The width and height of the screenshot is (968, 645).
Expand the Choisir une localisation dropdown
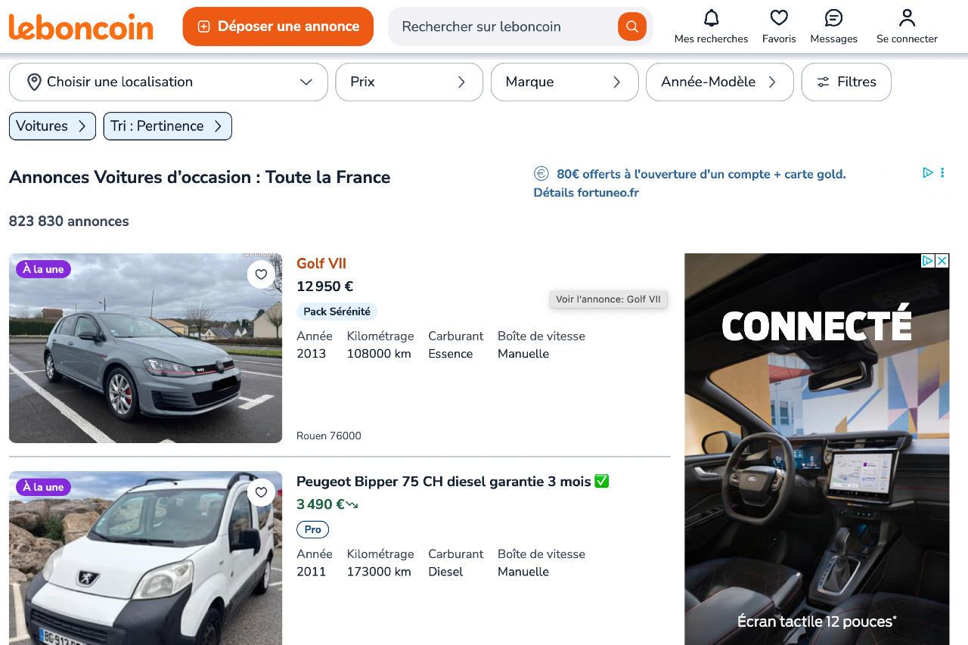click(168, 82)
